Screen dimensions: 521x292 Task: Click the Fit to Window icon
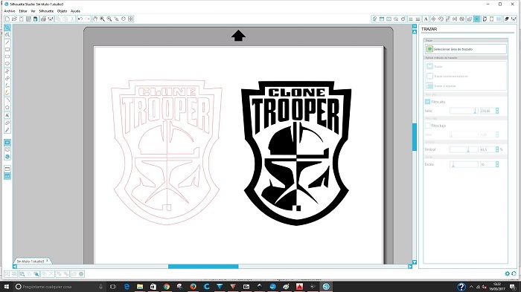(x=130, y=19)
